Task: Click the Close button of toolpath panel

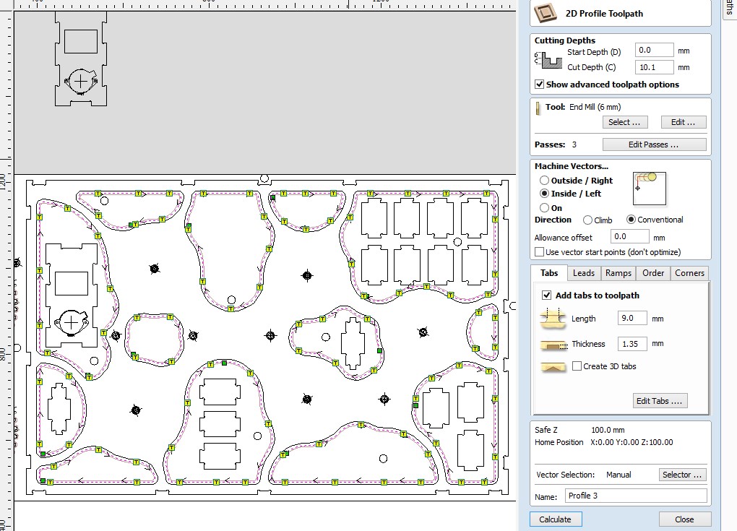Action: click(x=684, y=519)
